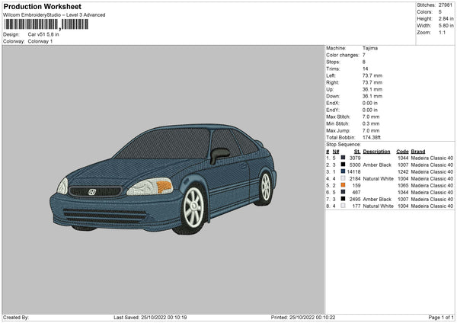Select the Amber Black text in stop 7
The image size is (457, 323).
pos(377,199)
